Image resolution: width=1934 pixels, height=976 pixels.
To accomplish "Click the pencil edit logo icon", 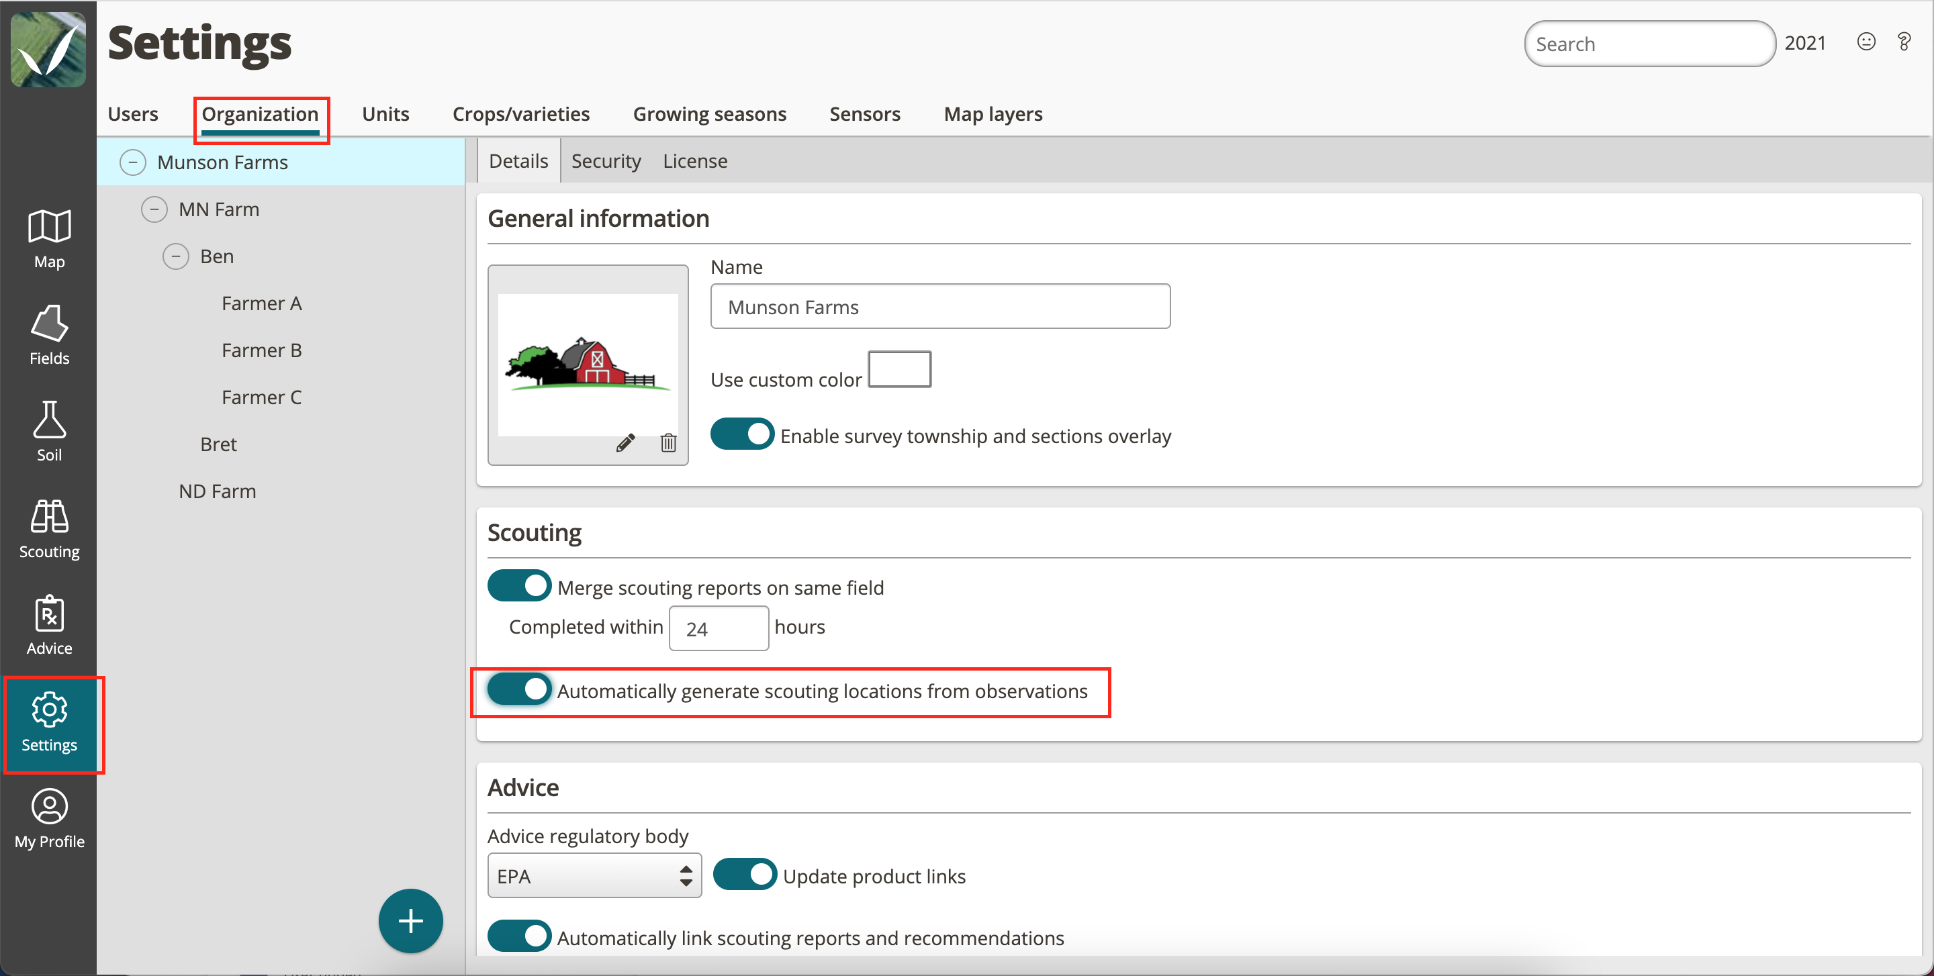I will pyautogui.click(x=625, y=444).
